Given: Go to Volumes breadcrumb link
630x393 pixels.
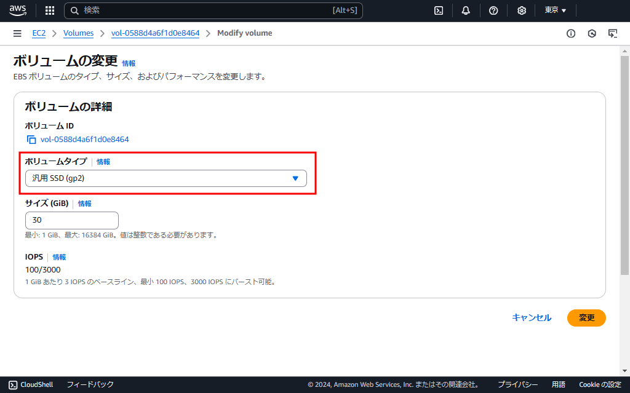Looking at the screenshot, I should (x=78, y=33).
